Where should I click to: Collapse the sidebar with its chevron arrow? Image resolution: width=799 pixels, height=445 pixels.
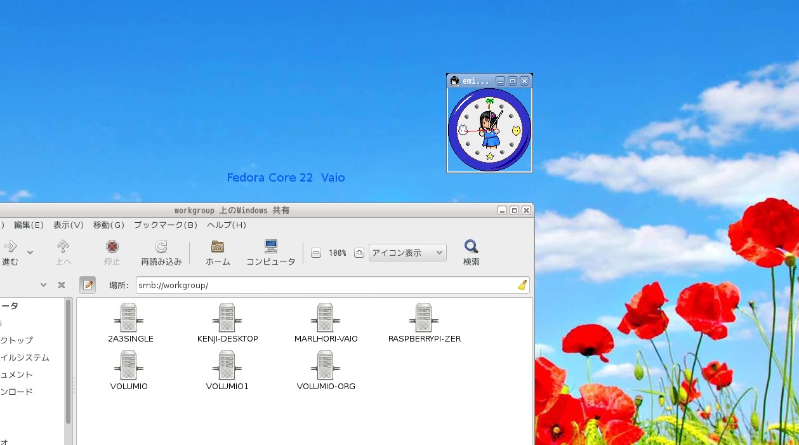coord(43,284)
